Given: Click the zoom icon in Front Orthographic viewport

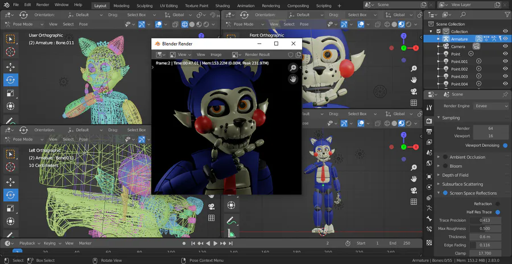Looking at the screenshot, I should coord(414,69).
